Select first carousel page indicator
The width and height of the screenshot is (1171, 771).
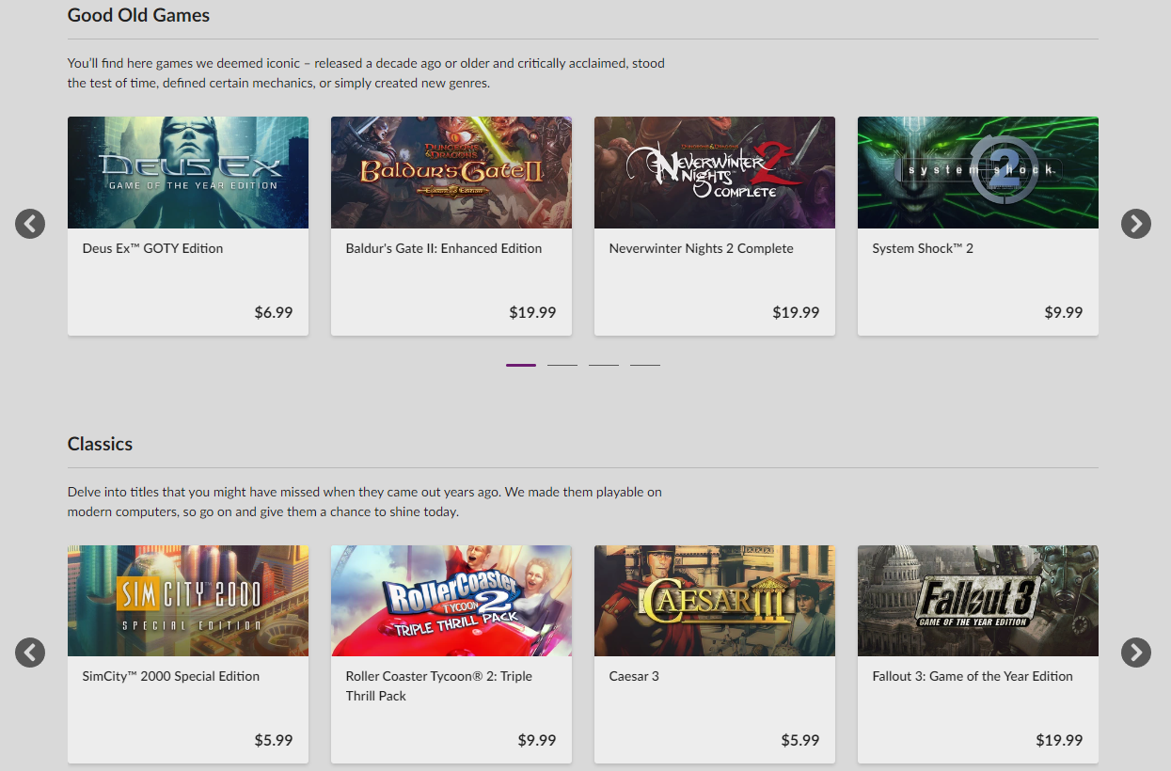(521, 365)
